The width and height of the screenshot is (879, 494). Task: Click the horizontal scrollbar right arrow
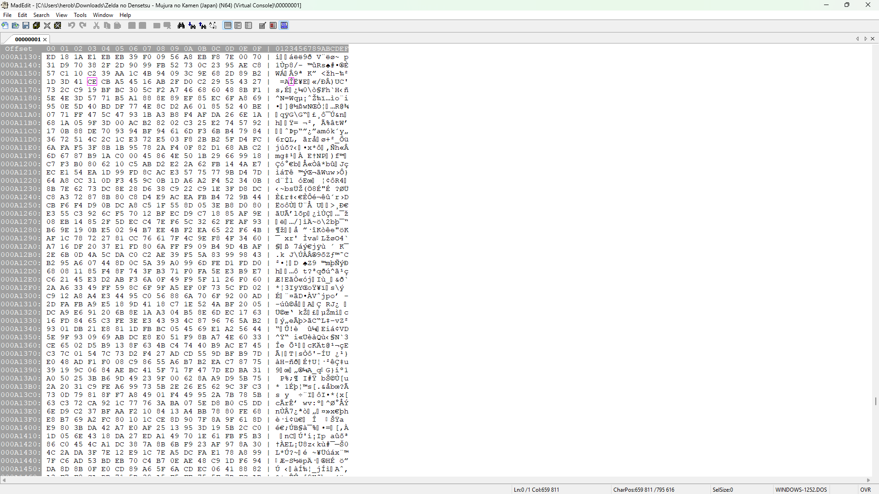click(868, 480)
